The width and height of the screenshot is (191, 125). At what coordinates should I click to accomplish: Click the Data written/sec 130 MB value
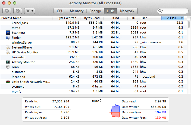[x=161, y=118]
